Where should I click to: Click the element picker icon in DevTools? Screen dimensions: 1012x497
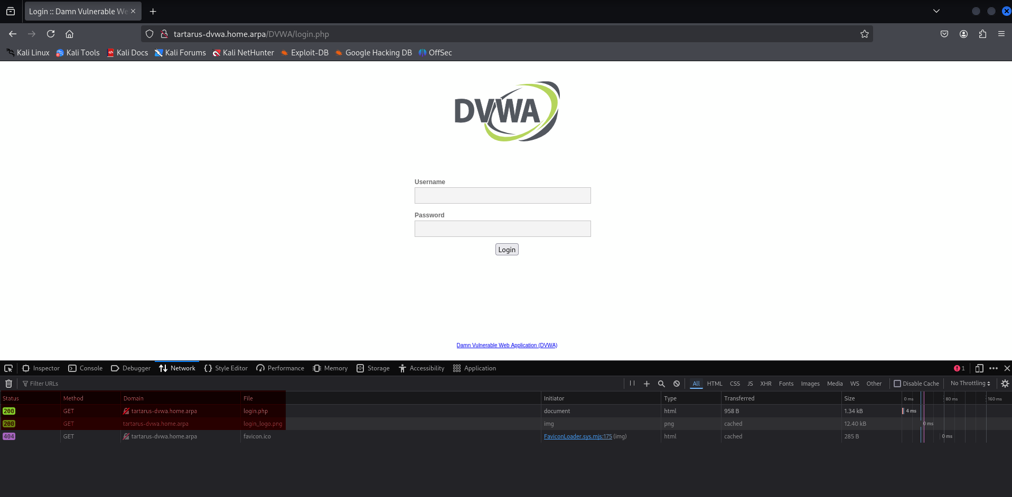8,368
